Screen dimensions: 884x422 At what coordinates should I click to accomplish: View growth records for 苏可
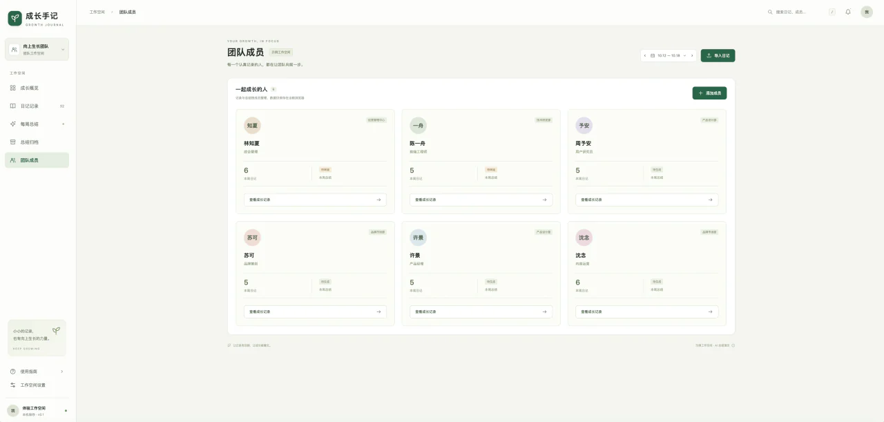(x=315, y=311)
